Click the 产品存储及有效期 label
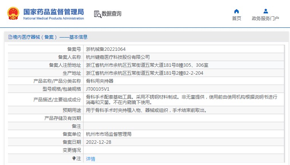 63,118
